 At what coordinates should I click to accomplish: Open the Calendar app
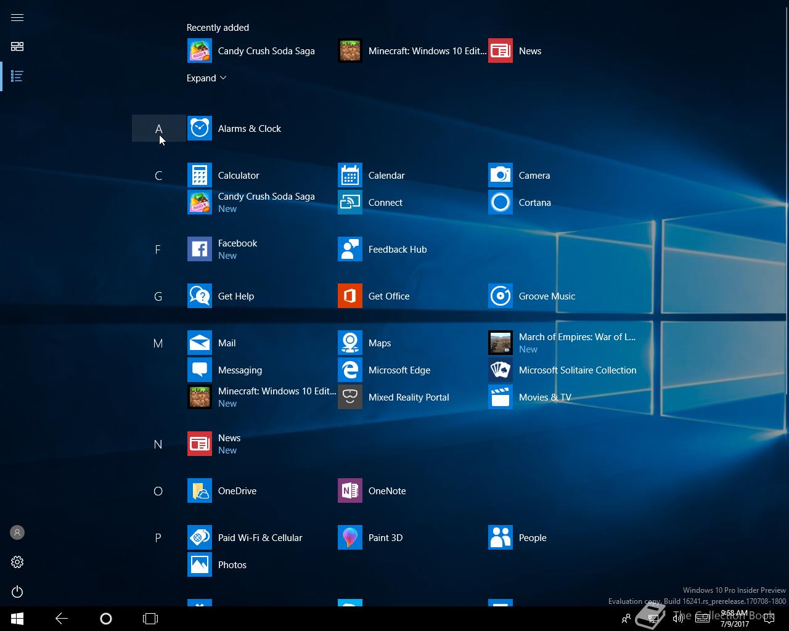coord(411,175)
